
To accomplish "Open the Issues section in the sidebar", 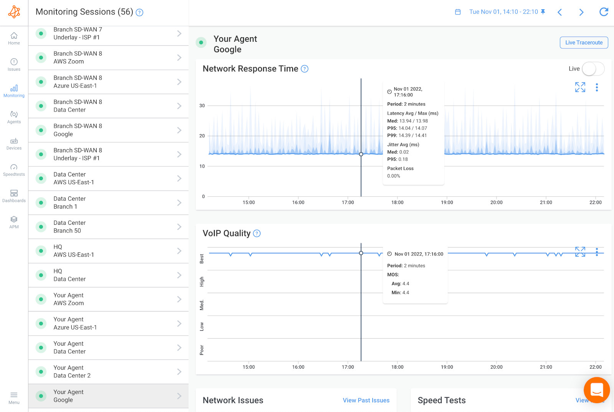I will tap(14, 64).
